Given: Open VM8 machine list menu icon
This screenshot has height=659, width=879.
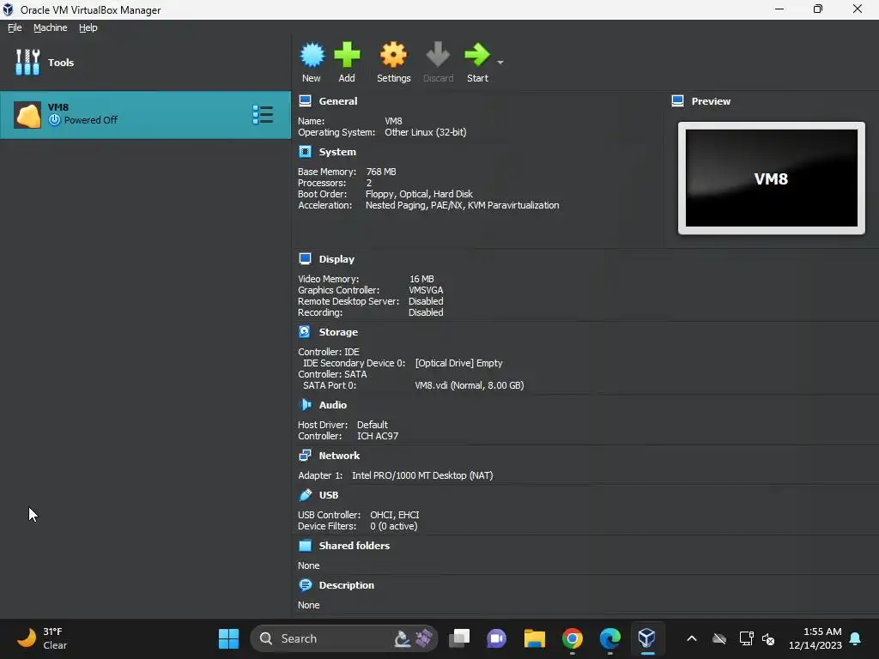Looking at the screenshot, I should (x=263, y=115).
